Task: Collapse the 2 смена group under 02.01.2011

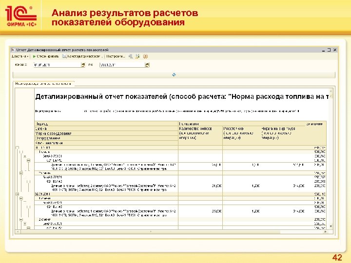Action: [21, 220]
